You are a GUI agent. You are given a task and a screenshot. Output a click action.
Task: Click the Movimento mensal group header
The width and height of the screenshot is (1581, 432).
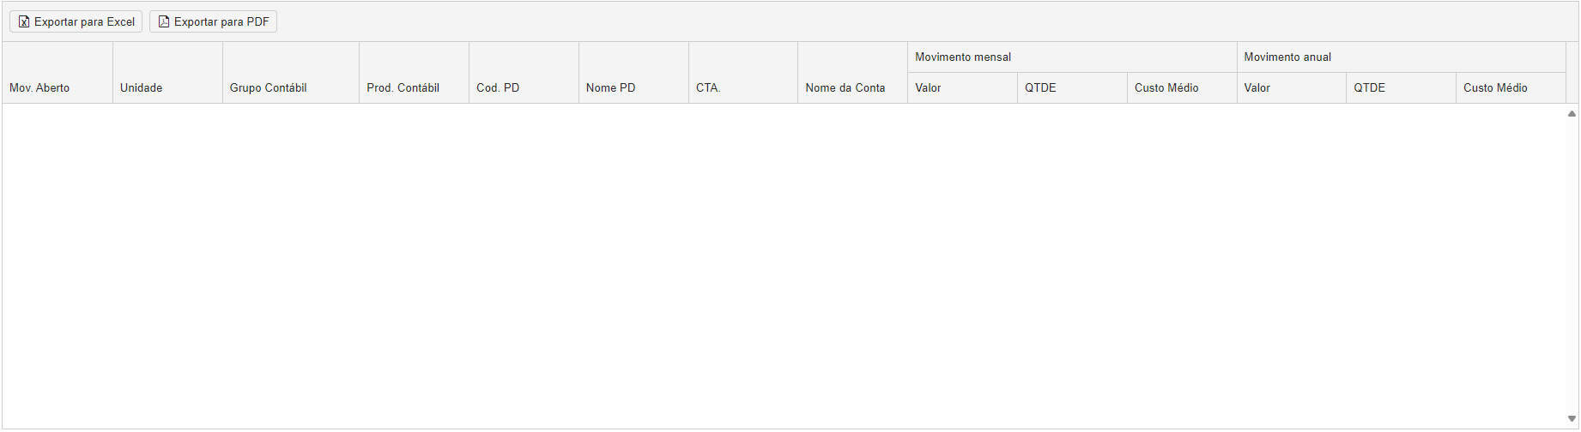(963, 57)
